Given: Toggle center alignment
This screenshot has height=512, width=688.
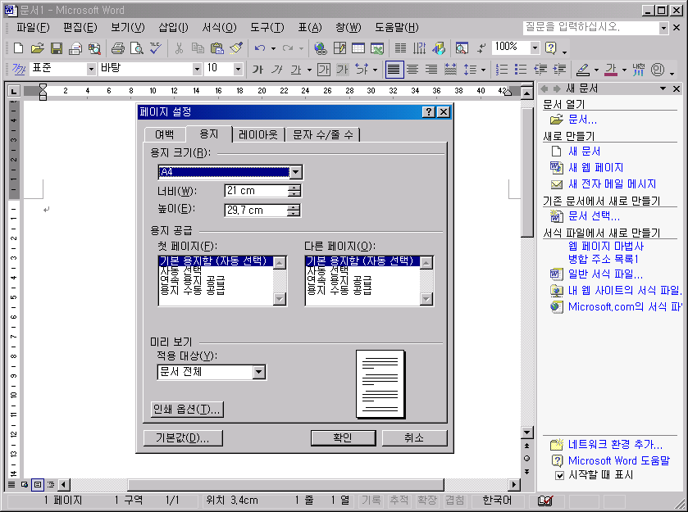Looking at the screenshot, I should (x=412, y=70).
